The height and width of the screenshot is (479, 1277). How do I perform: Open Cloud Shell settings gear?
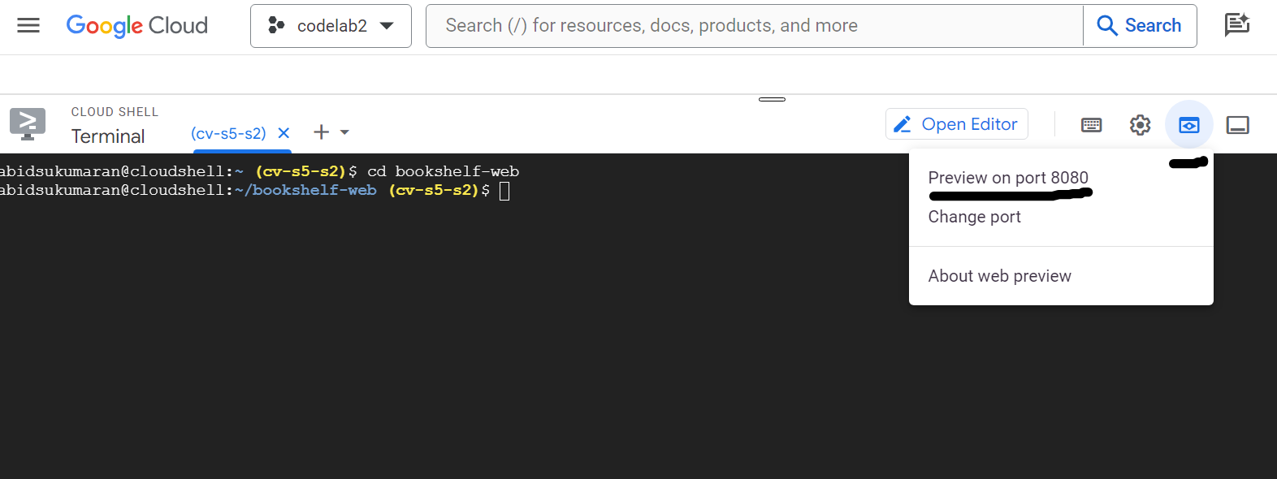point(1140,125)
